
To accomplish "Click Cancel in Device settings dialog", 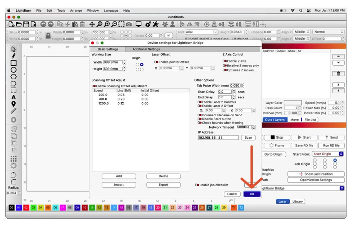I will click(x=232, y=194).
